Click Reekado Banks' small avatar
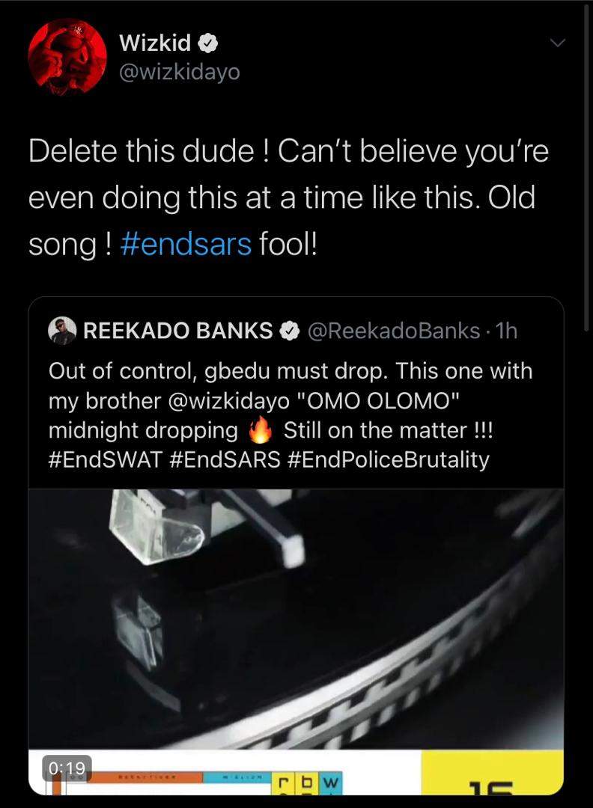 62,331
